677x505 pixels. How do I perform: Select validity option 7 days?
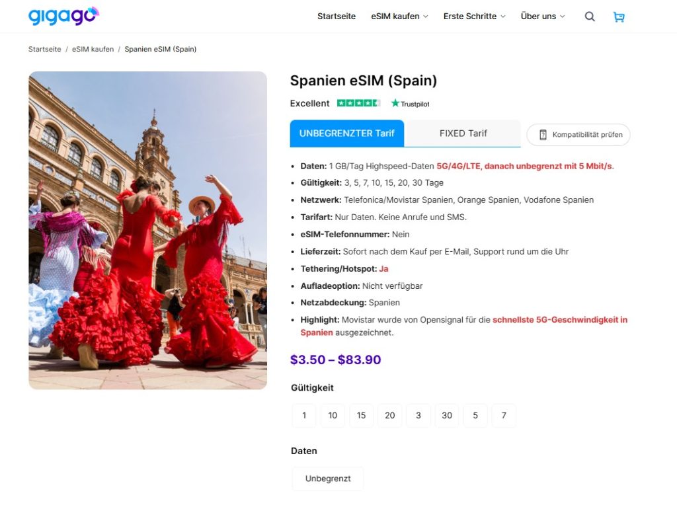click(x=504, y=415)
